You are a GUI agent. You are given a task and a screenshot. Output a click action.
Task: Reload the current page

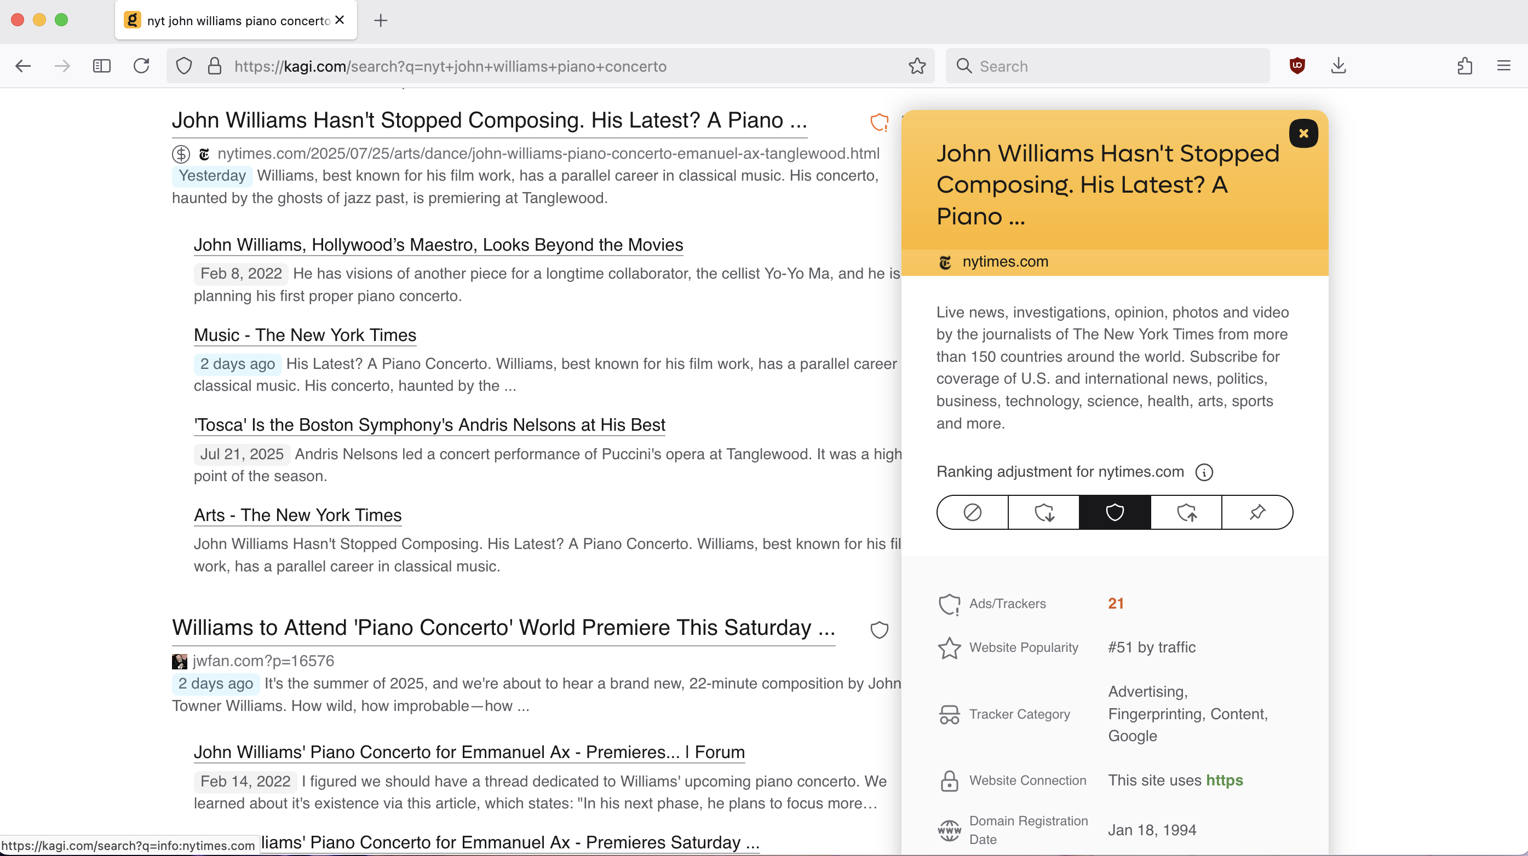[141, 66]
